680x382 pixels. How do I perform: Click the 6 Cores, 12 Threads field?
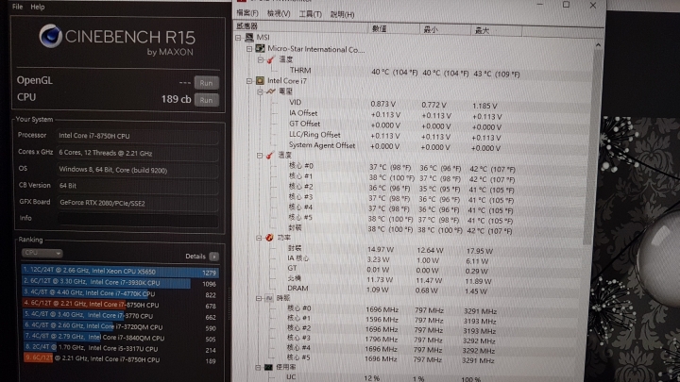tap(138, 153)
